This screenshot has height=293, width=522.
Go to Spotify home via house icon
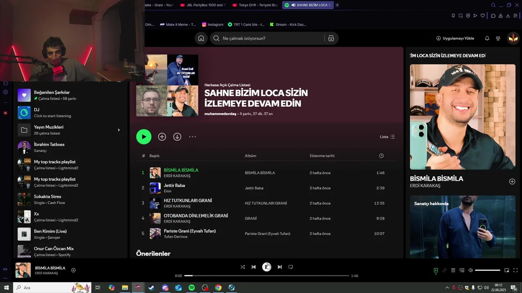201,38
